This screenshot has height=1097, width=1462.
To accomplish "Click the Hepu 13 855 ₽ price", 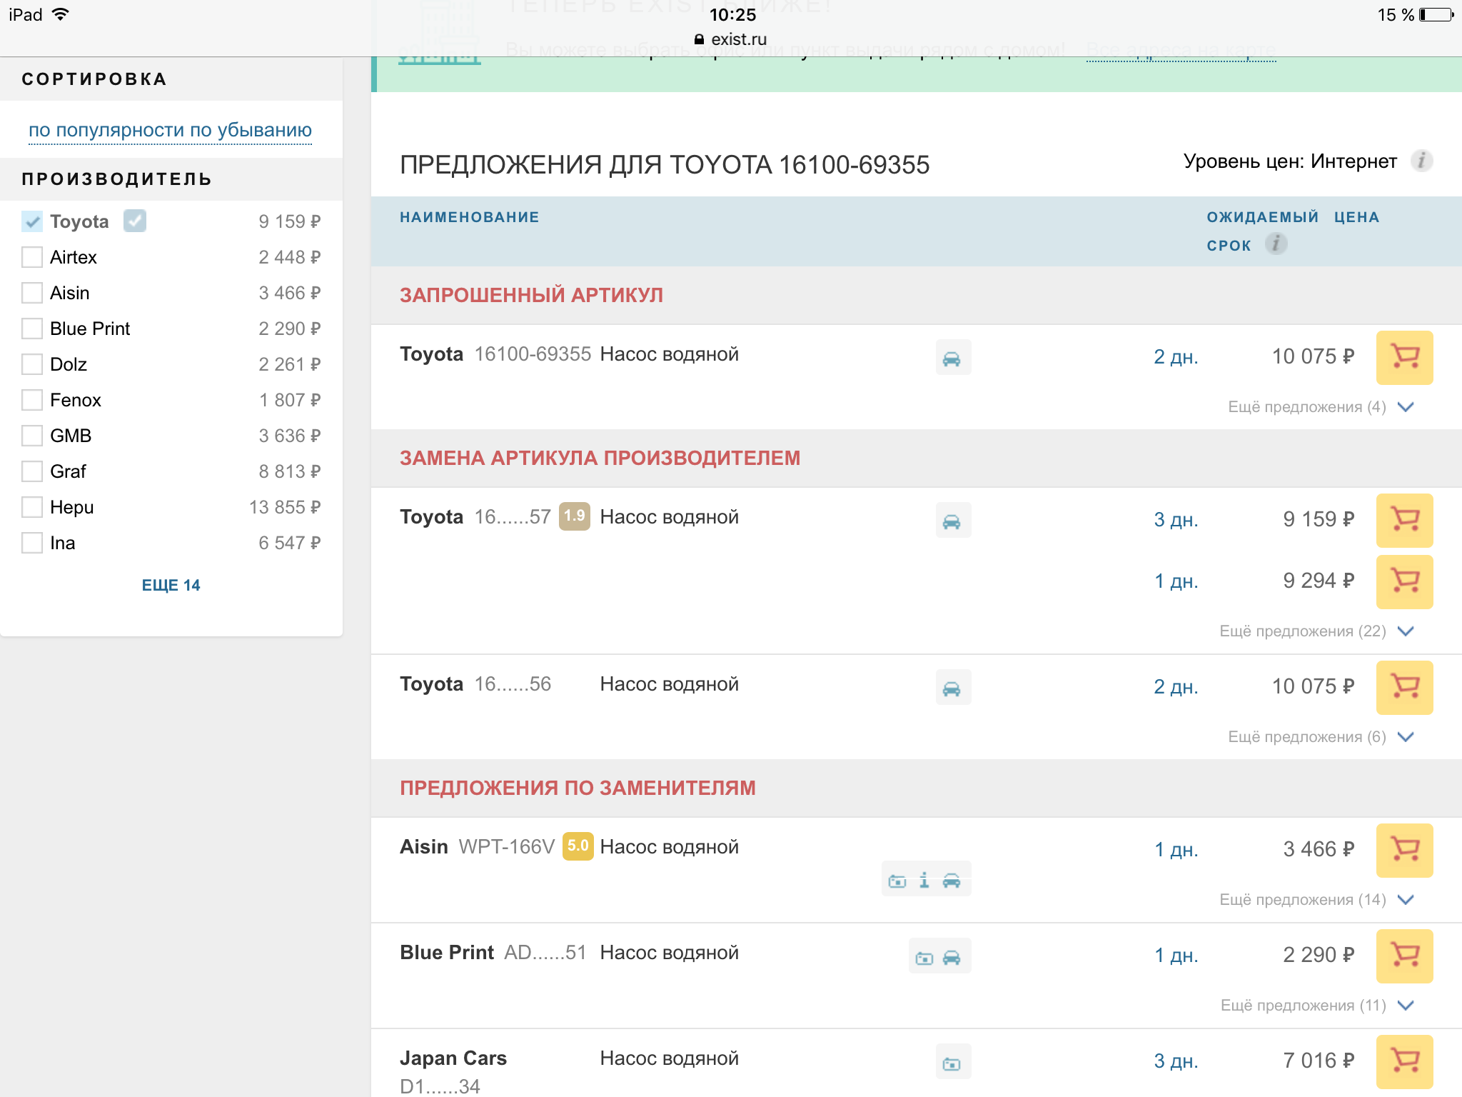I will click(x=285, y=507).
